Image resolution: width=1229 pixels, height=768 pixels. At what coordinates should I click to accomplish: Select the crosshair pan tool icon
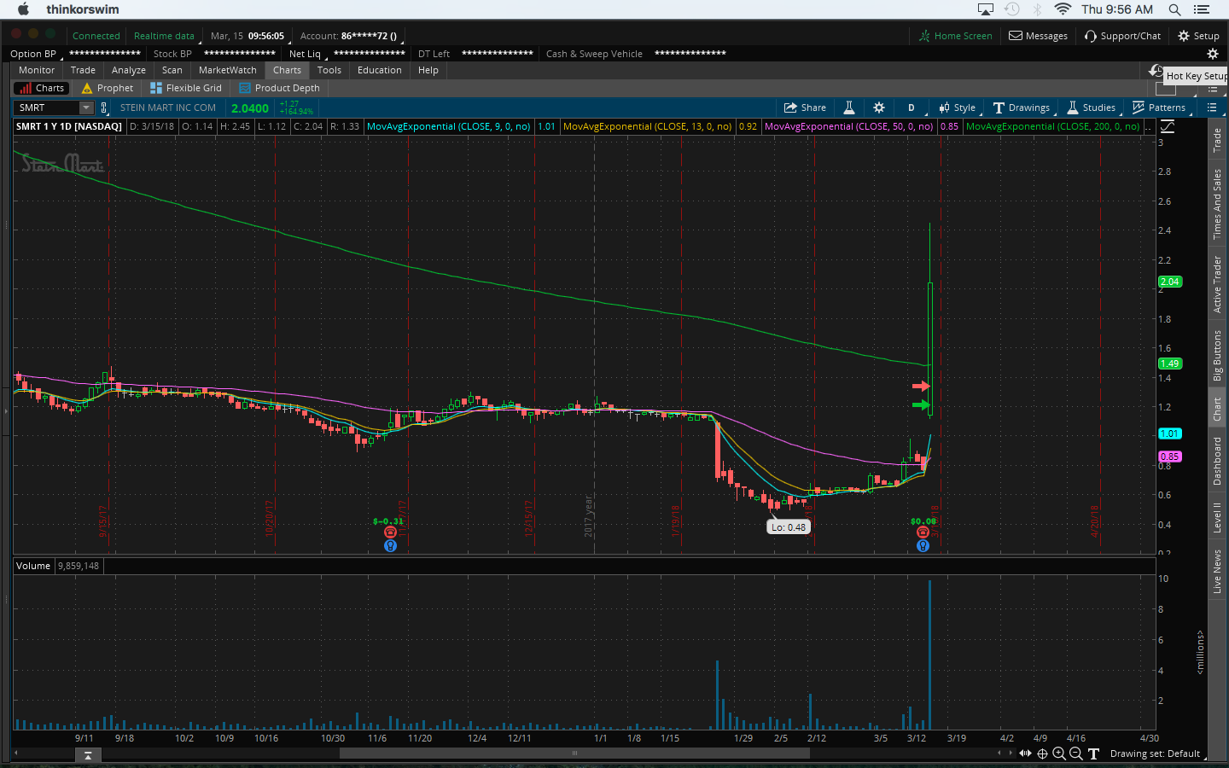click(1042, 753)
